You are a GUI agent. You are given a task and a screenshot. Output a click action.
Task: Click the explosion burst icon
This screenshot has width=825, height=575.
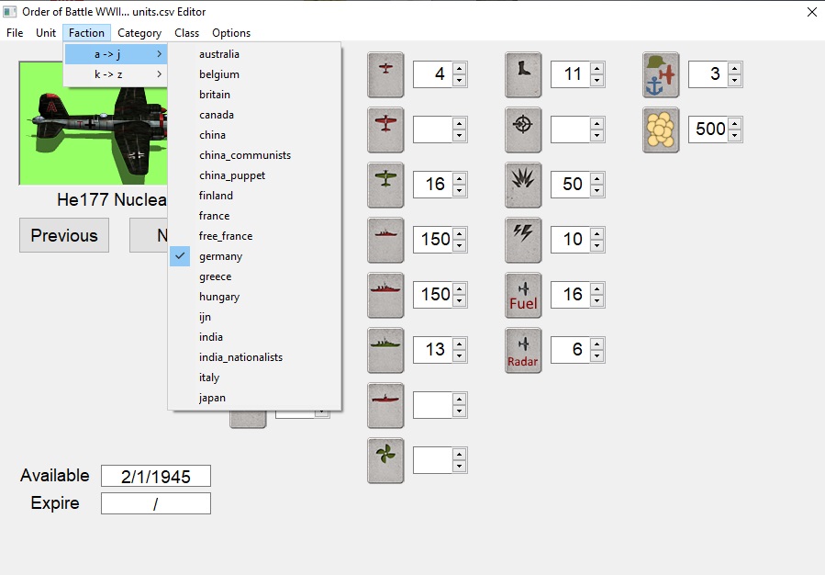[523, 185]
